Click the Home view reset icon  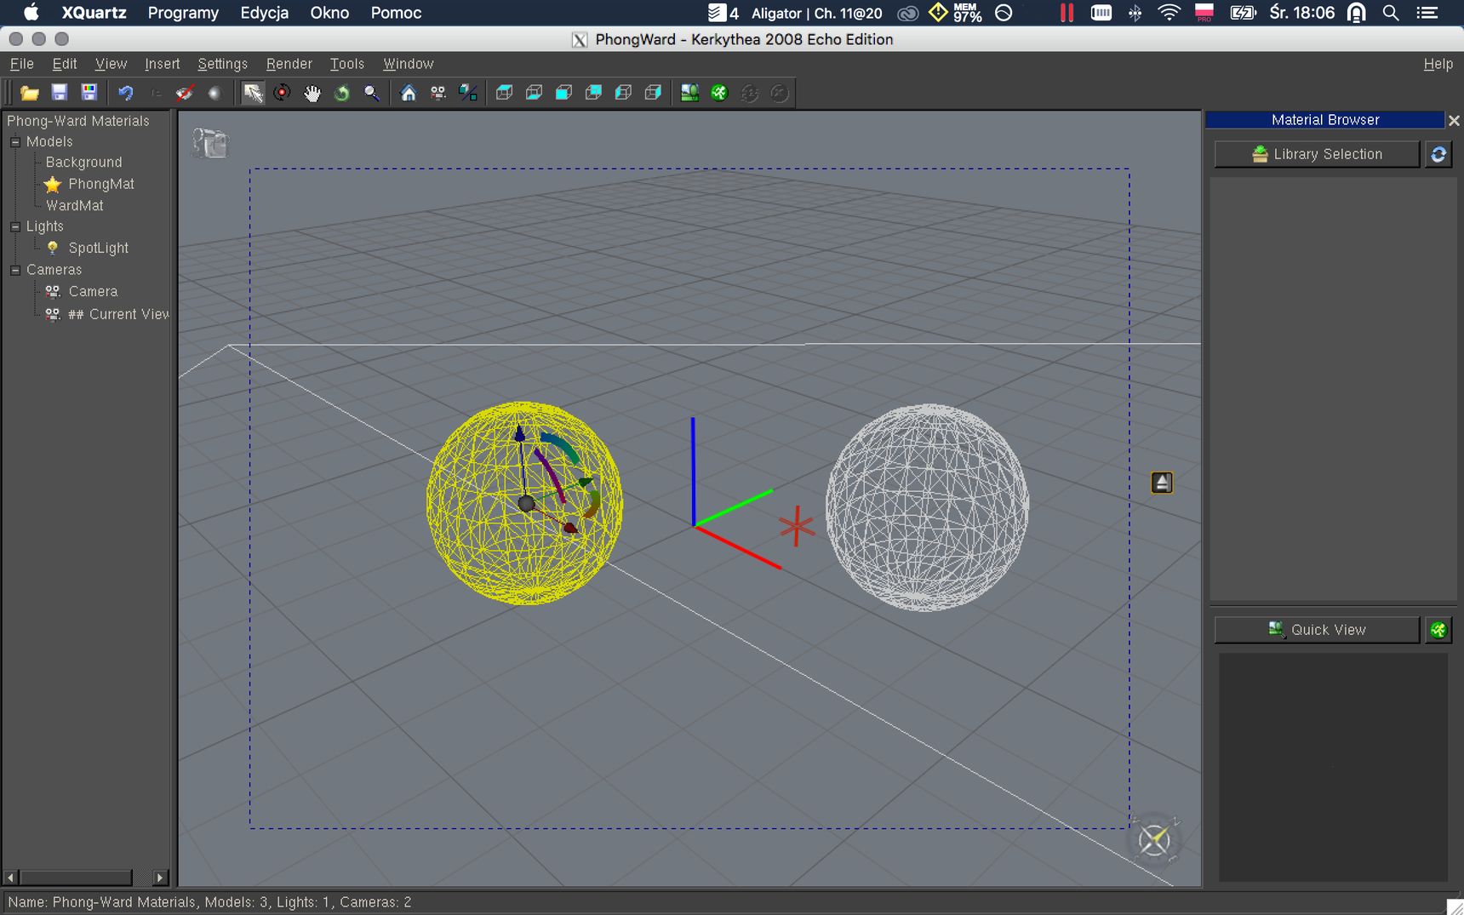coord(409,93)
